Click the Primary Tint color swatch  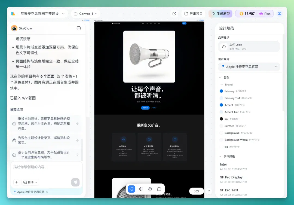pos(221,98)
